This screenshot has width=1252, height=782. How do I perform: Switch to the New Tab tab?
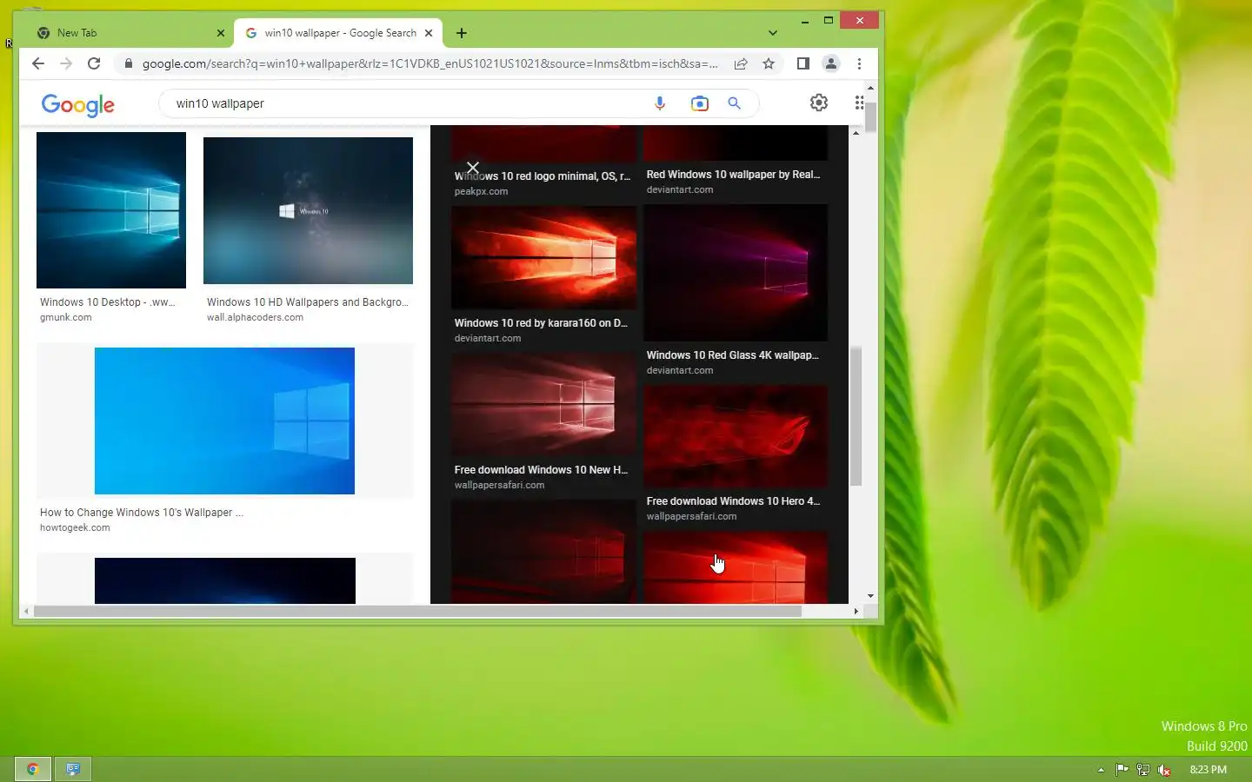tap(130, 33)
